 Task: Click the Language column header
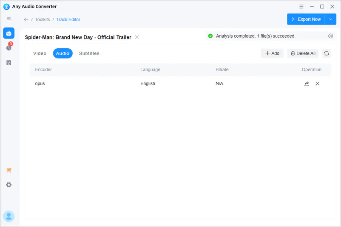150,69
